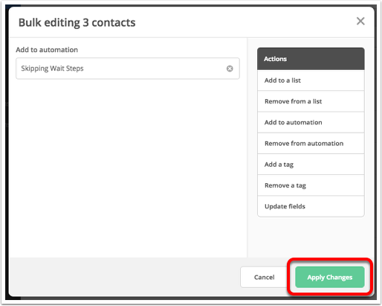Image resolution: width=382 pixels, height=306 pixels.
Task: Click the dark backdrop edge outside dialog
Action: pos(7,149)
